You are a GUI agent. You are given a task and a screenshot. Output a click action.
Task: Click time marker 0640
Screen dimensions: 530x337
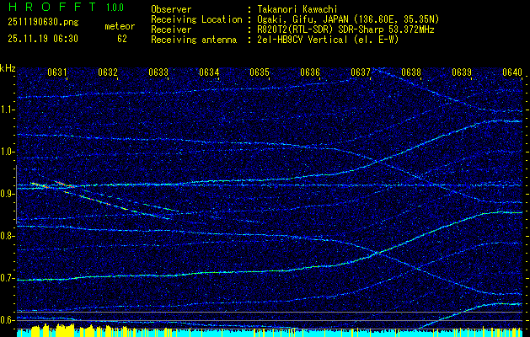click(x=512, y=72)
